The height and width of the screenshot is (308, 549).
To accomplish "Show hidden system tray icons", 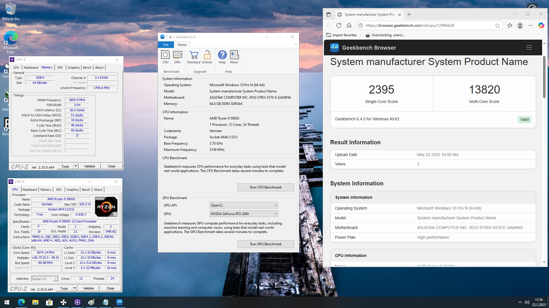I will click(x=520, y=302).
